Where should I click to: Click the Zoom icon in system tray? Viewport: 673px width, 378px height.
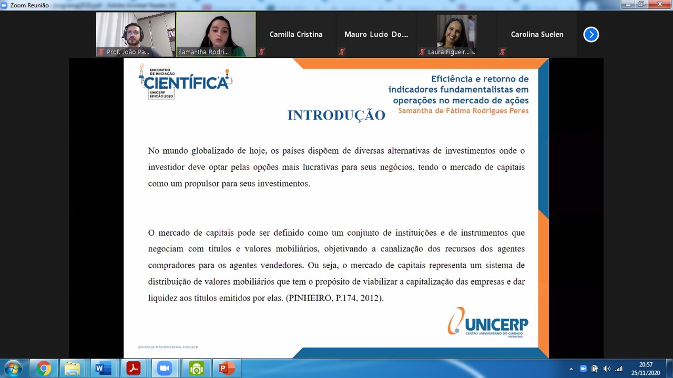pos(583,369)
